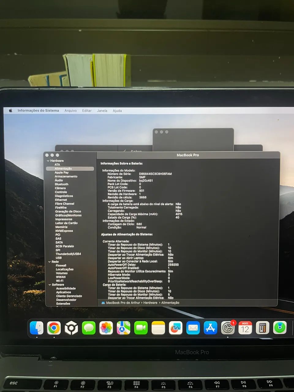Select Gráficos/Monitores in the sidebar

click(68, 215)
